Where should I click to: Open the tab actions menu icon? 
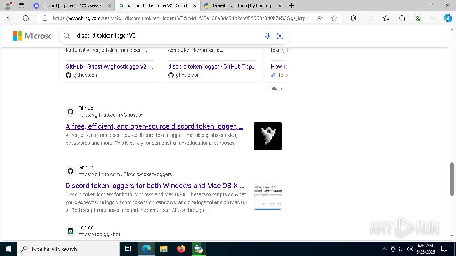point(21,6)
